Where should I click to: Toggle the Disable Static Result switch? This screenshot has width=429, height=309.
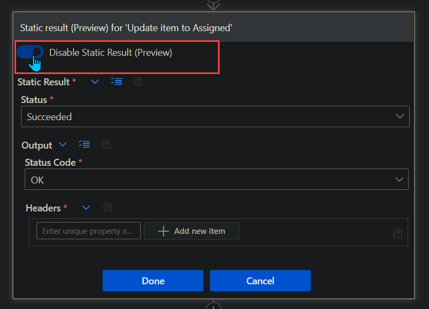pos(30,52)
